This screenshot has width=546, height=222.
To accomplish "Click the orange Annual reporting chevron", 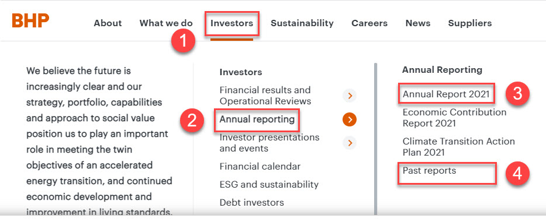I will [350, 119].
